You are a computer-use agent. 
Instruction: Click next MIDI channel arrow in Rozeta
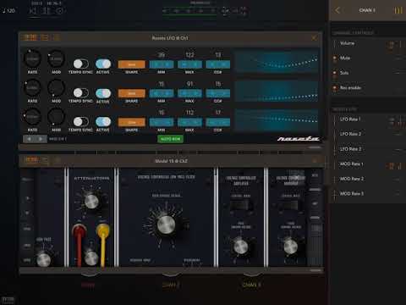(41, 139)
